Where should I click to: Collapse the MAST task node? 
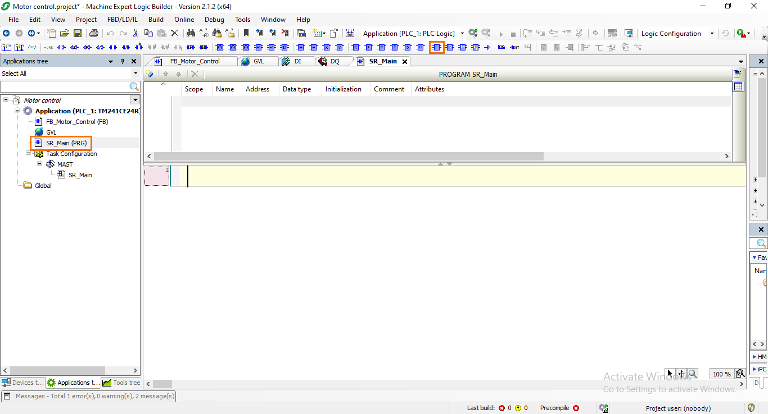[39, 164]
